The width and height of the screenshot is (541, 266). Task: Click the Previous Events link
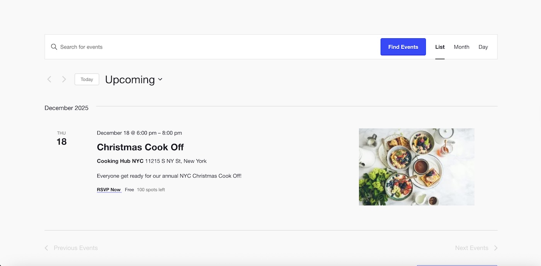tap(75, 248)
